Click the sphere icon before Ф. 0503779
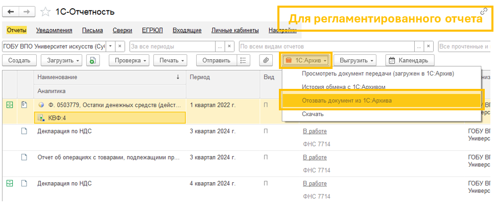Screen dimensions: 496x213 click(x=41, y=105)
